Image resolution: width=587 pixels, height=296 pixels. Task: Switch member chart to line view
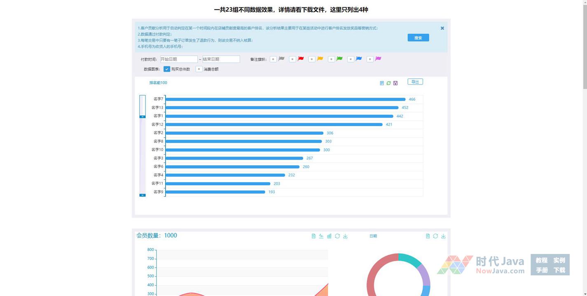[321, 236]
